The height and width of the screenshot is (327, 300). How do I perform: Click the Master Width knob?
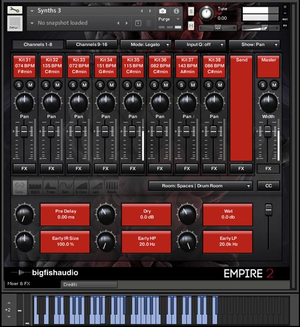[268, 103]
